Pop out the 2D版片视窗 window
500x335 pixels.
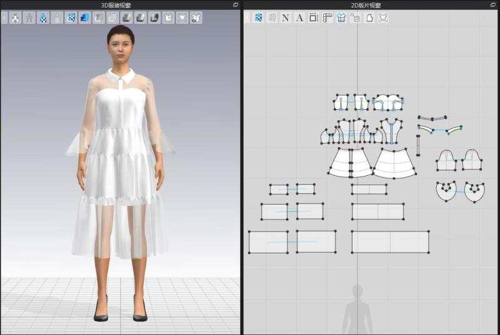[493, 5]
